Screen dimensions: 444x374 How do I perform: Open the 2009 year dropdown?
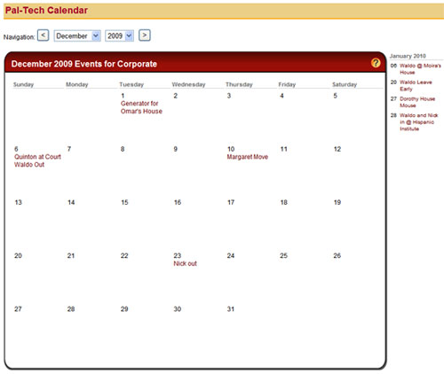click(x=119, y=36)
